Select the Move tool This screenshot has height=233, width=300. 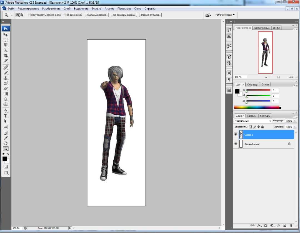point(6,35)
